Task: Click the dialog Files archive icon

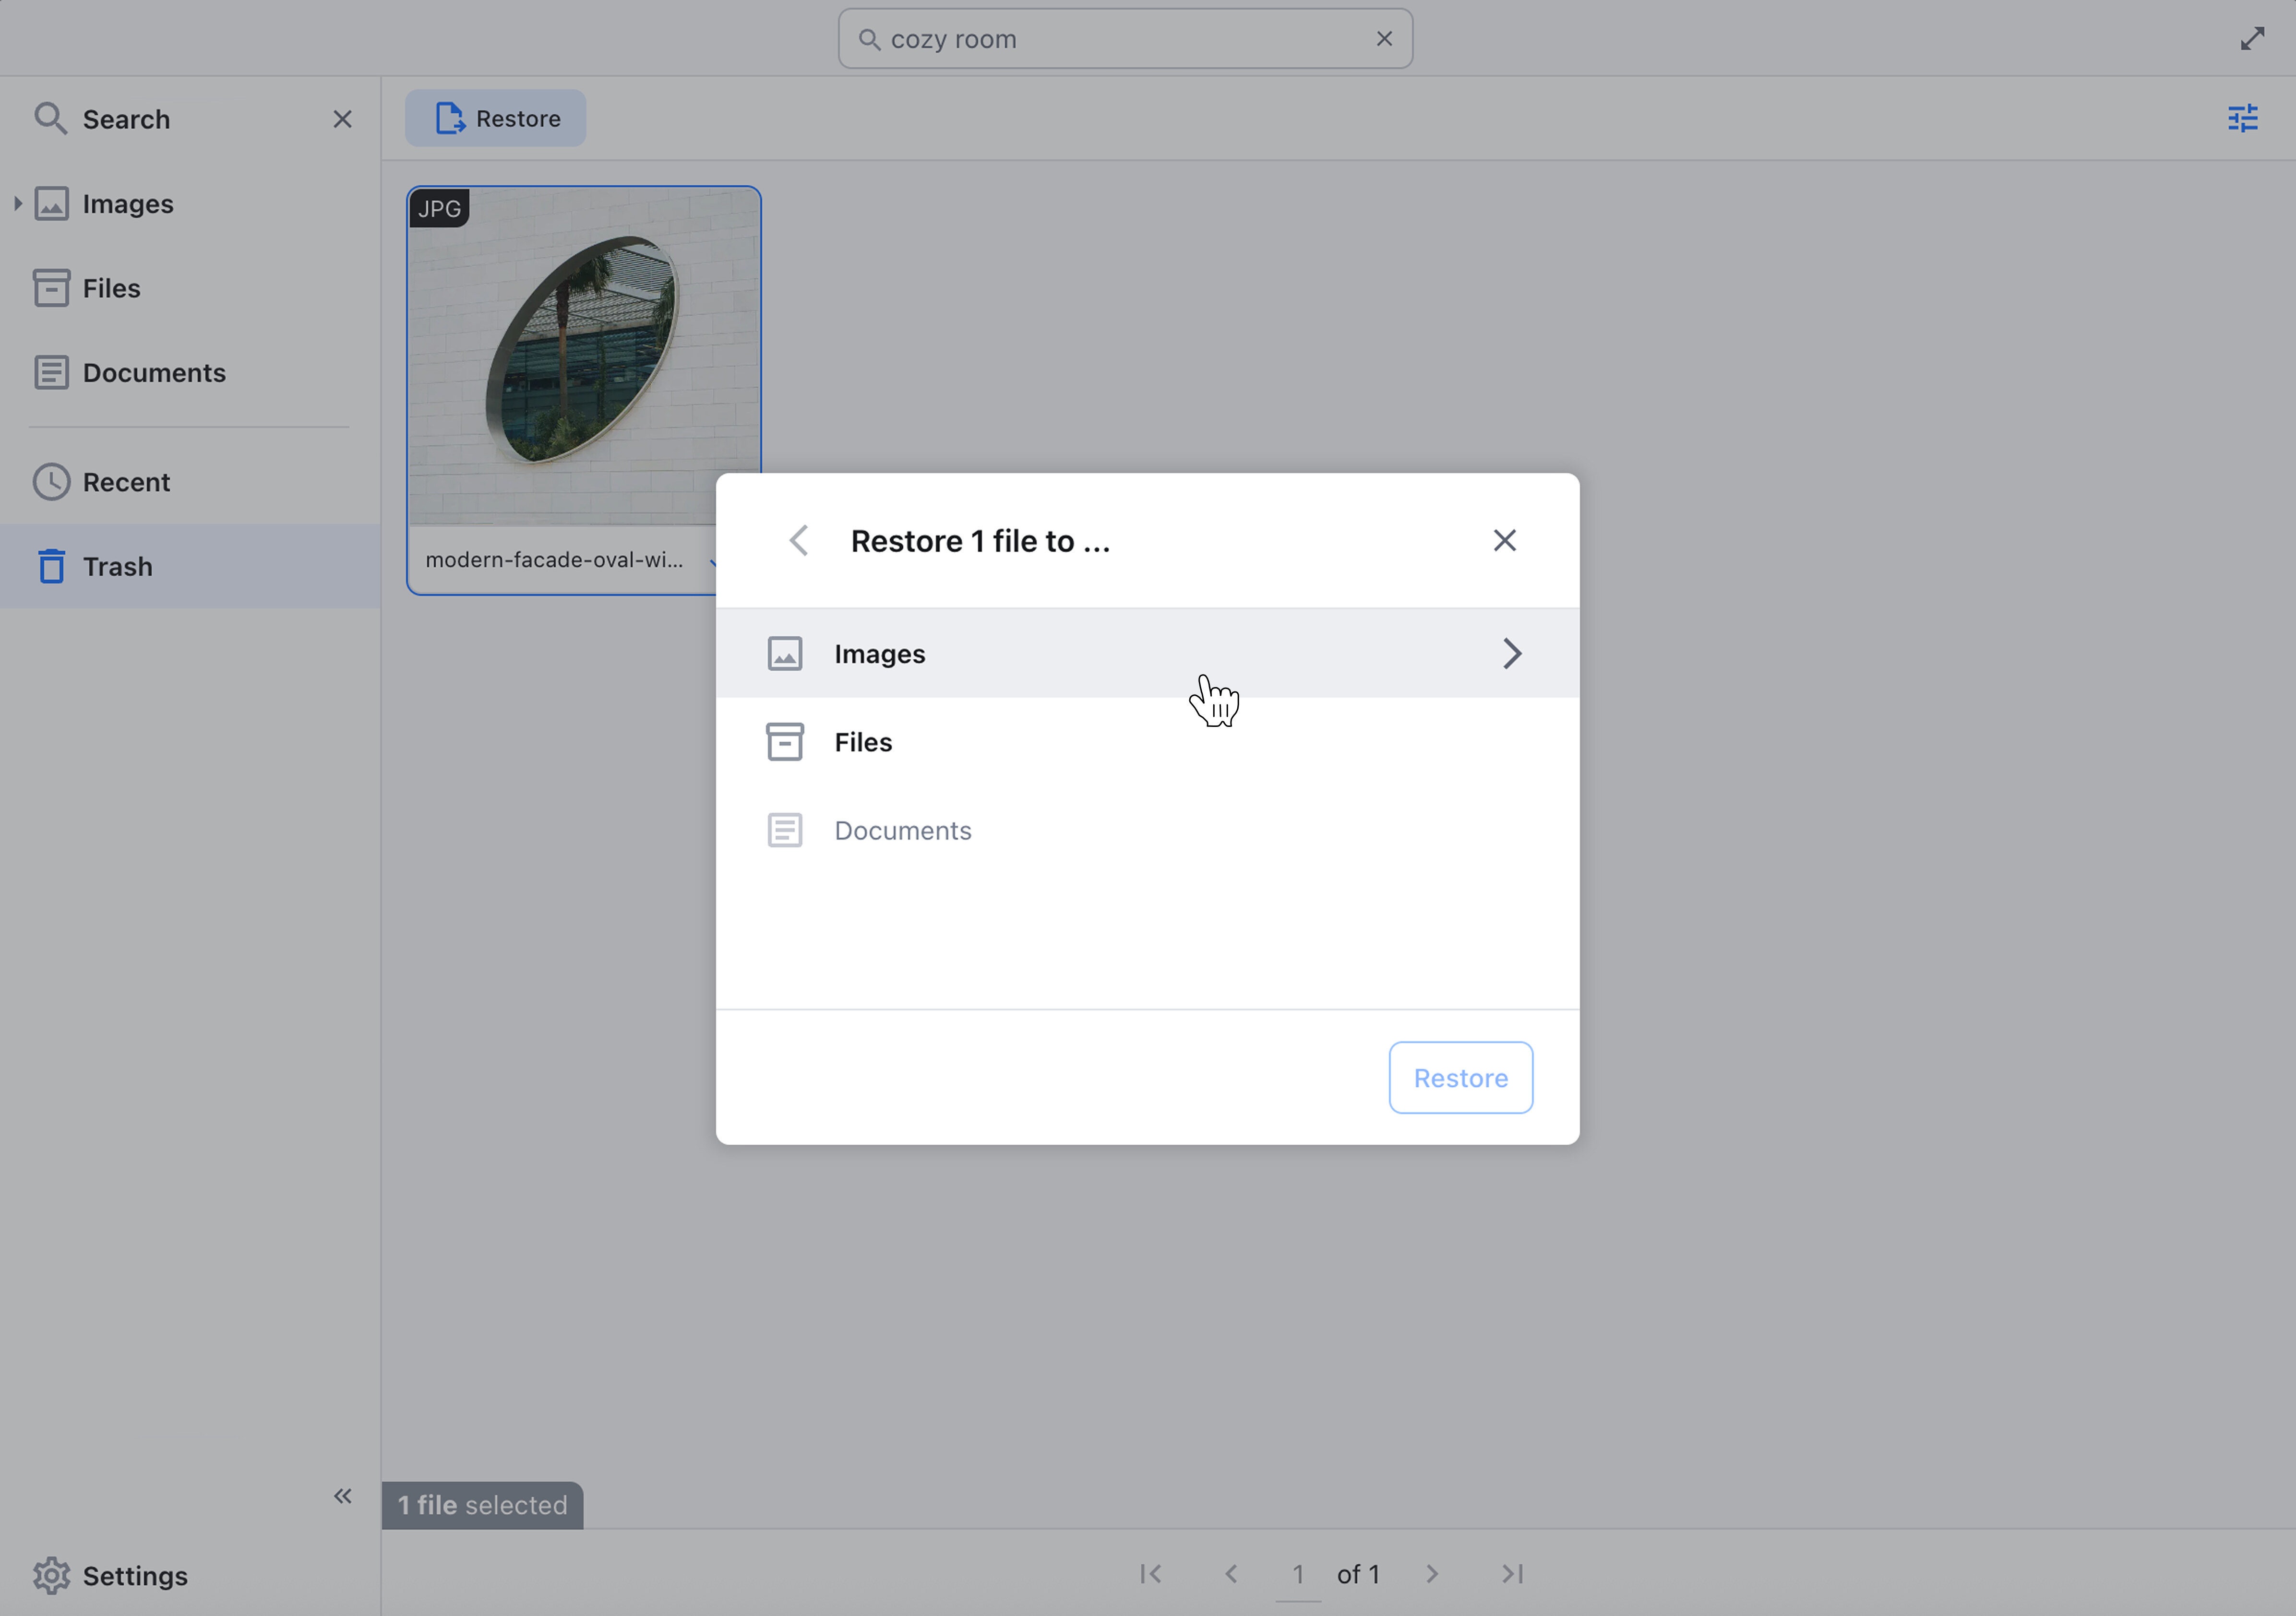Action: (785, 742)
